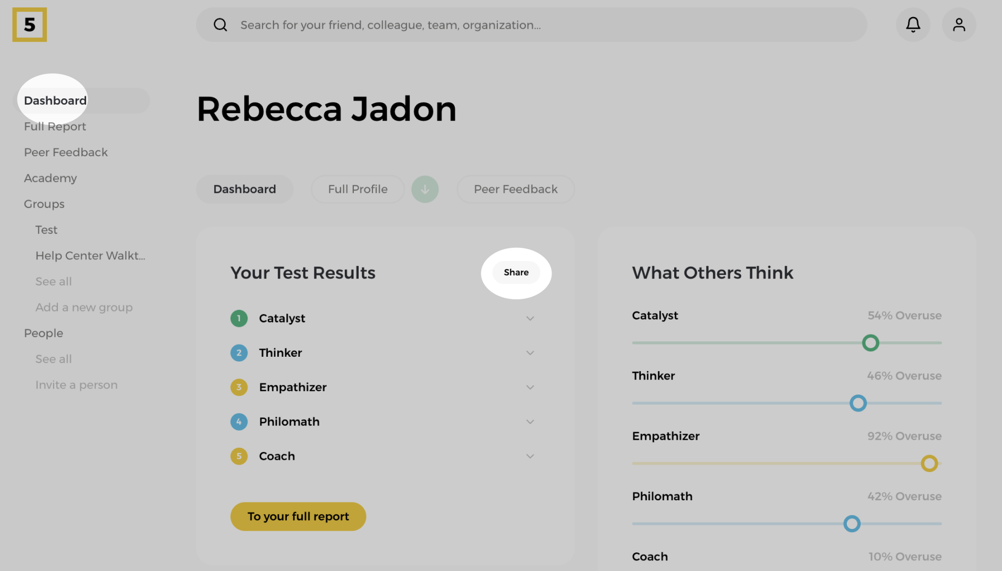Click the search input field
The height and width of the screenshot is (571, 1002).
[531, 25]
